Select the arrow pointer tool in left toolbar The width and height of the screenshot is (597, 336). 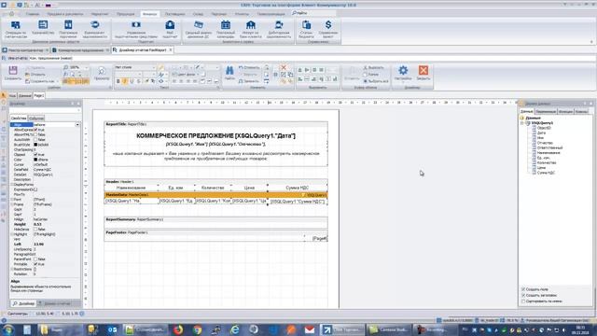(4, 95)
